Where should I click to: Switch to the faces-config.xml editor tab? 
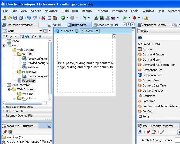[106, 25]
